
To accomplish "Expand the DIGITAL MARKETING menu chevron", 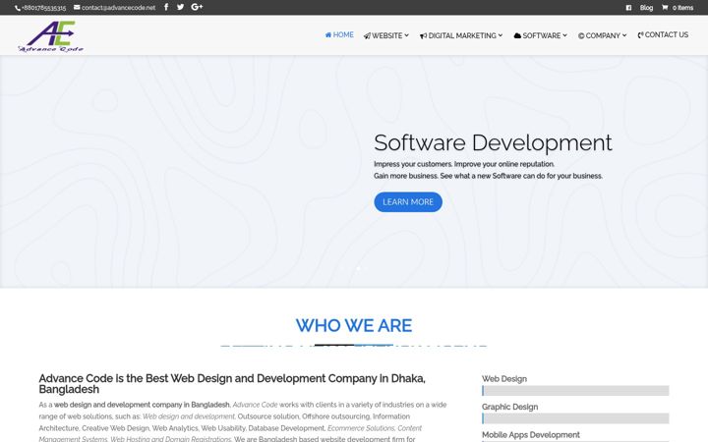I will point(501,35).
